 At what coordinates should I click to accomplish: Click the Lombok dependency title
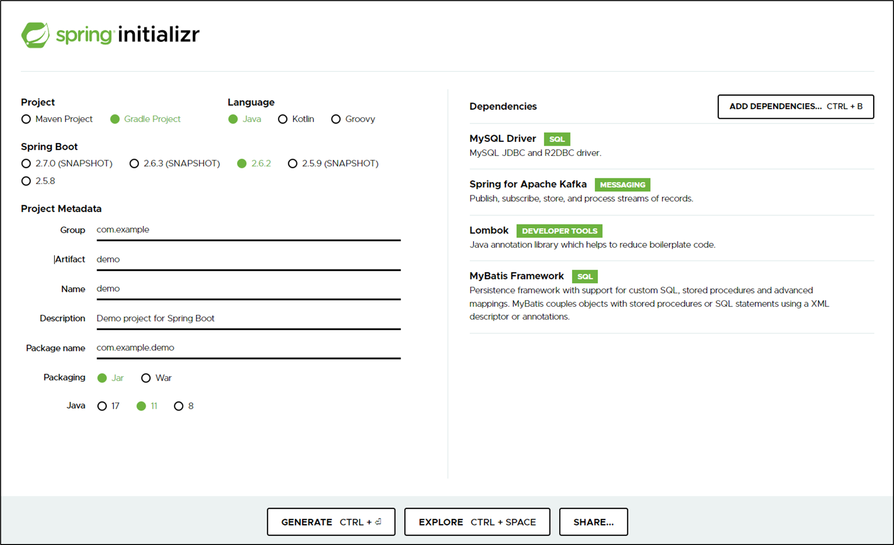[489, 230]
